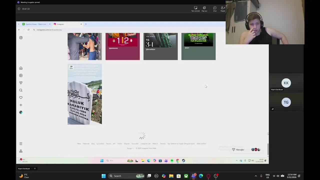Open profile avatar in Instagram sidebar
320x180 pixels.
point(21,112)
